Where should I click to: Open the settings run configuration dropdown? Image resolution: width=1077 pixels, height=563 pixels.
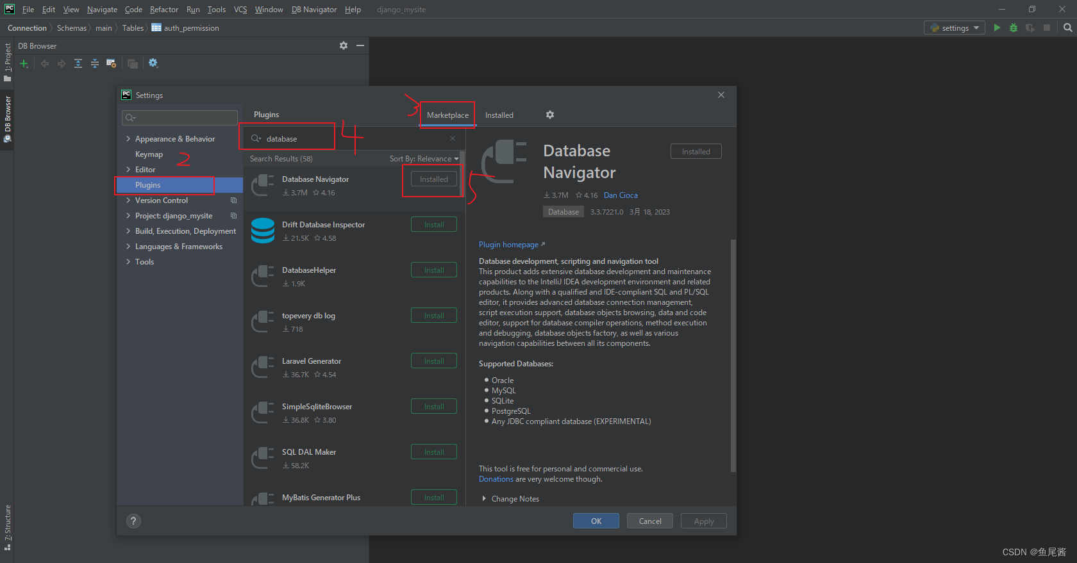955,28
